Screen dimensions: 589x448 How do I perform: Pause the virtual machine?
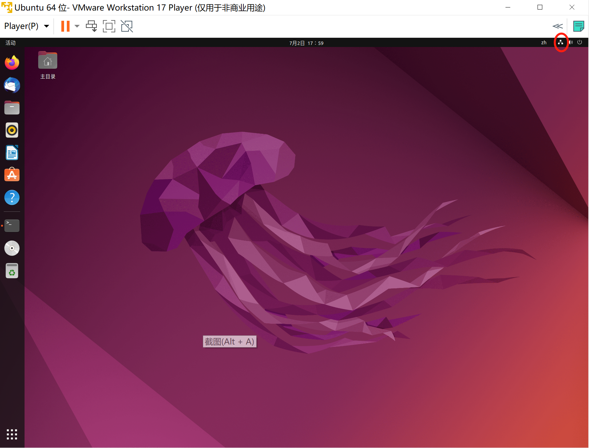pos(65,26)
